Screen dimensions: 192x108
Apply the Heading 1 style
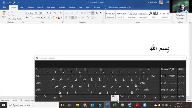tap(132, 15)
